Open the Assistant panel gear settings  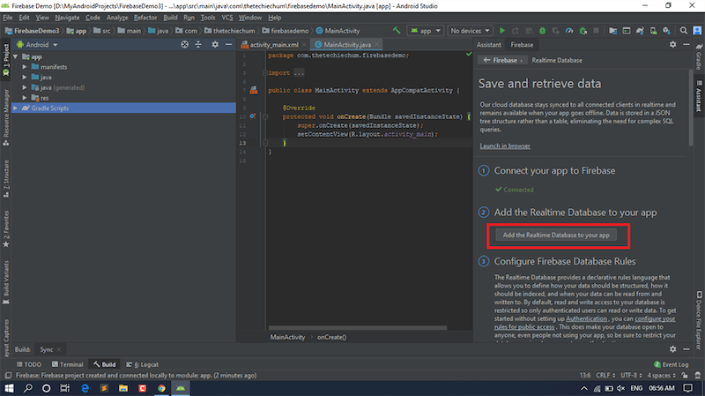(673, 44)
